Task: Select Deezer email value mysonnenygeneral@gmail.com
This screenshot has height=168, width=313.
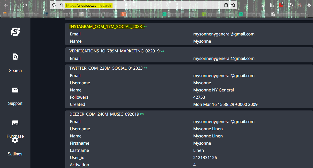Action: (x=224, y=122)
